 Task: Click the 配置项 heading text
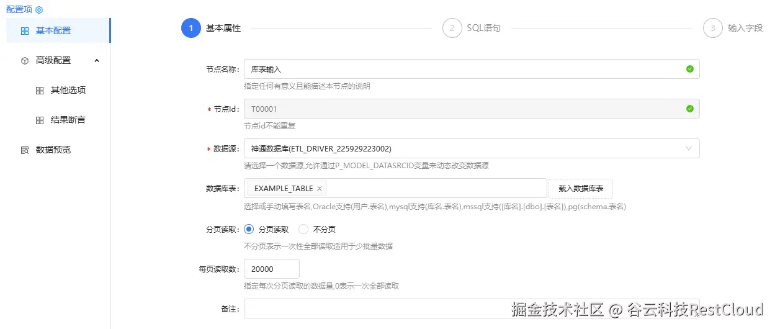click(x=19, y=10)
